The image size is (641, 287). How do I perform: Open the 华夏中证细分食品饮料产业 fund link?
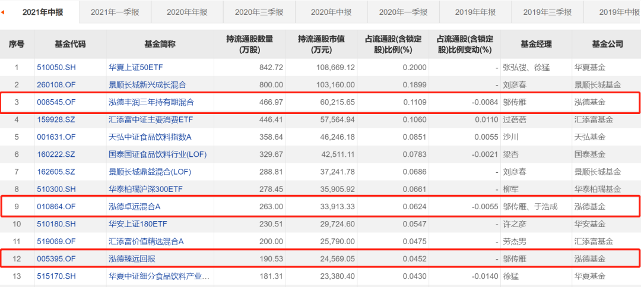[159, 276]
